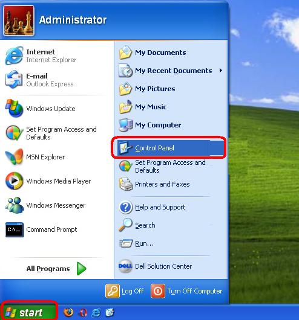The image size is (299, 320).
Task: Open Internet Explorer from pinned list
Action: 41,56
